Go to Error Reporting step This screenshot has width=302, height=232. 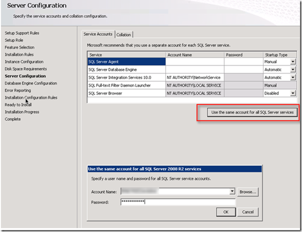[18, 90]
